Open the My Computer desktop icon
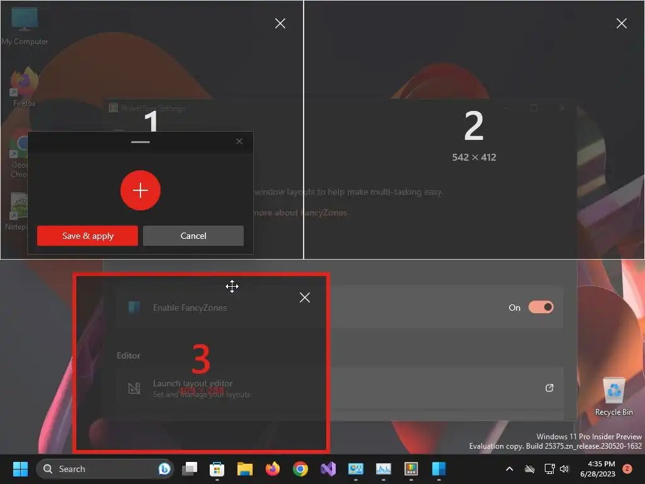Image resolution: width=645 pixels, height=484 pixels. pos(25,26)
